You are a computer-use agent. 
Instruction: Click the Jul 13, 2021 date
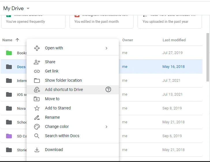[x=172, y=94]
